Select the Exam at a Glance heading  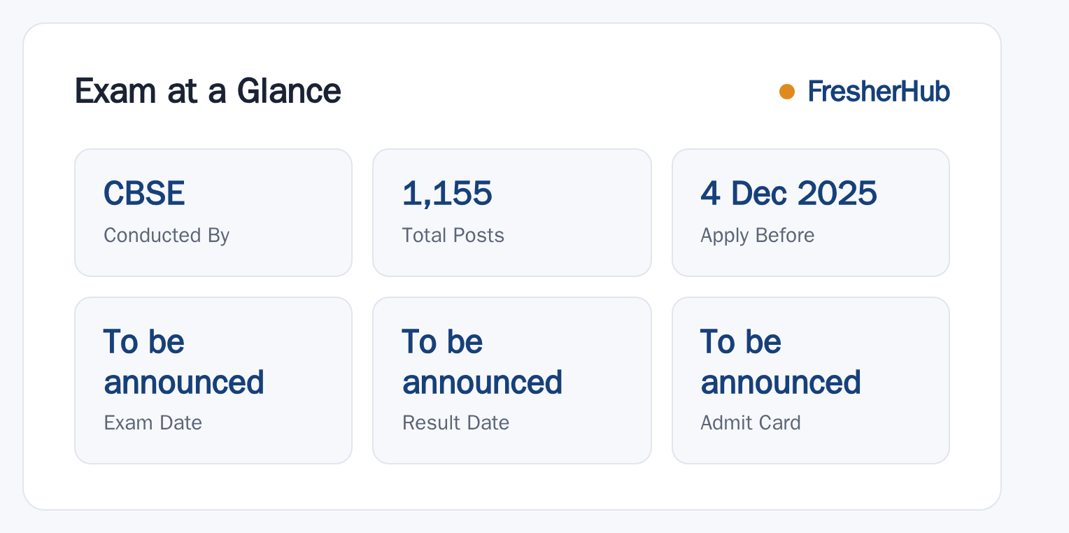click(208, 91)
